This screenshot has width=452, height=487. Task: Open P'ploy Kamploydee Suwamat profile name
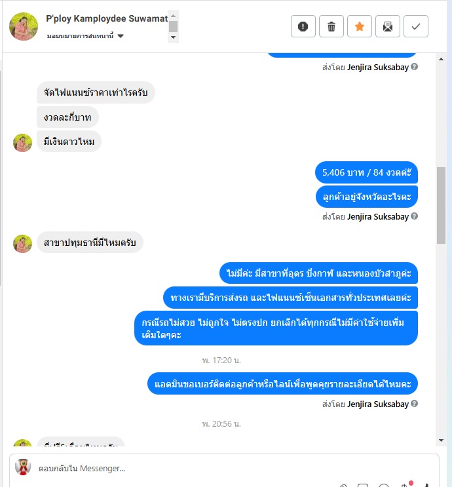107,18
